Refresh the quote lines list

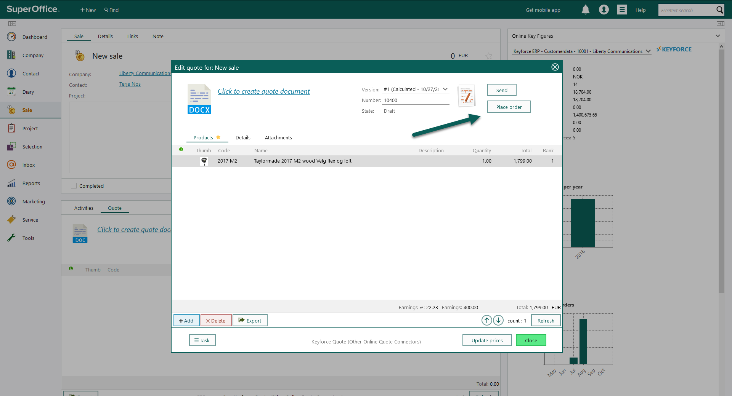[x=546, y=320]
